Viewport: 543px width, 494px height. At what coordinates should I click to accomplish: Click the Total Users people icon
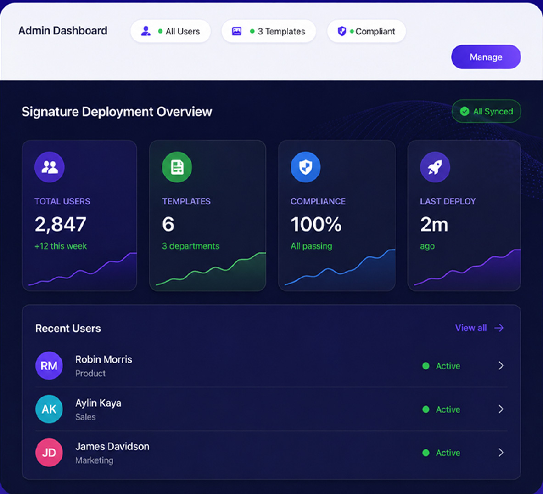[x=50, y=167]
